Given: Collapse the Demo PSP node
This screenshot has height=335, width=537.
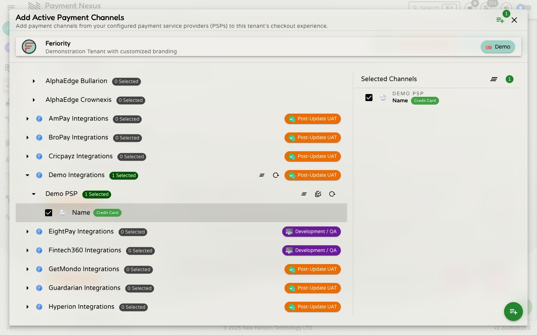Looking at the screenshot, I should [x=34, y=194].
